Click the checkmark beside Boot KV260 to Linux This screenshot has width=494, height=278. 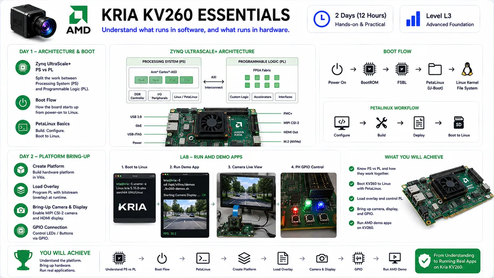[352, 184]
